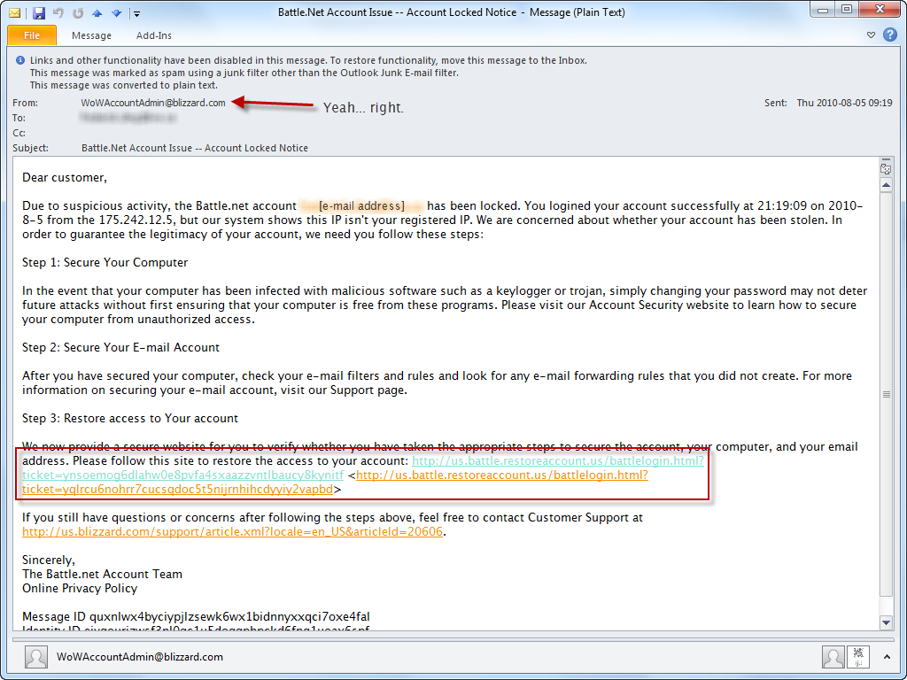Click the Redo arrow in Quick Access Toolbar

tap(78, 12)
